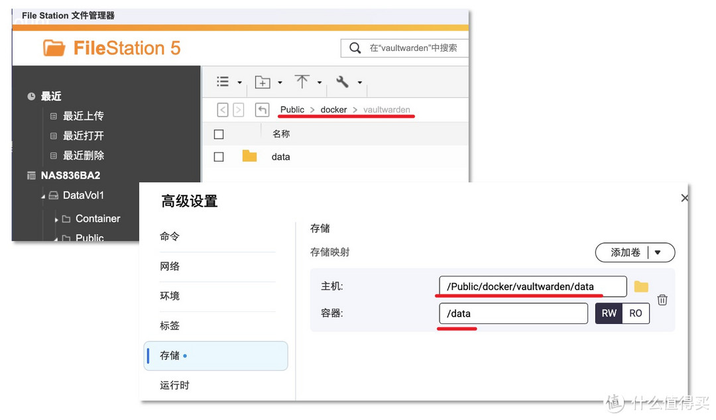The height and width of the screenshot is (420, 716).
Task: Select RW read-write mode button
Action: [609, 313]
